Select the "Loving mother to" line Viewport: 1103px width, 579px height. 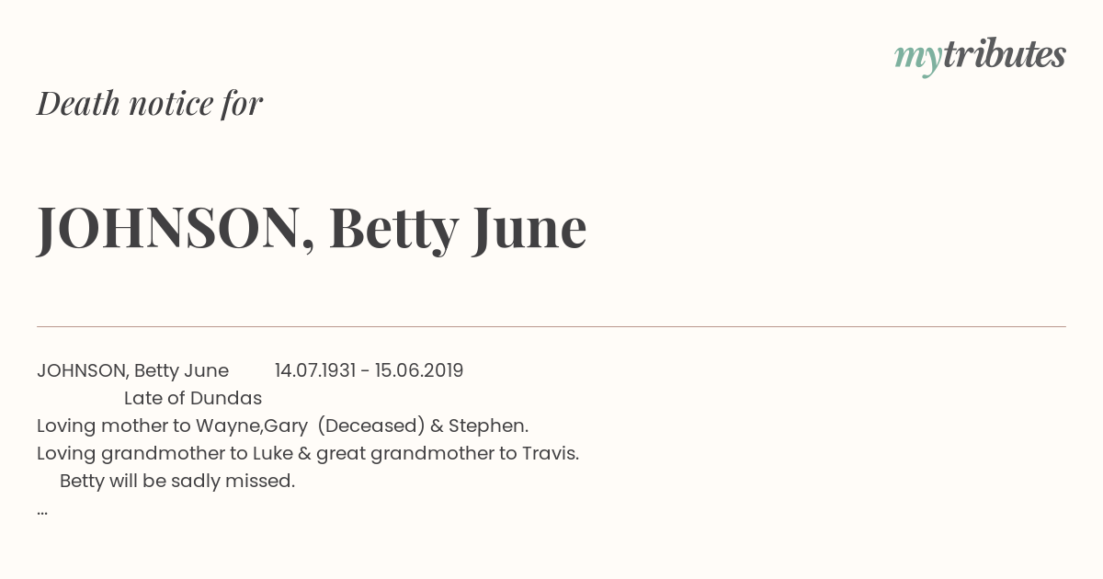pyautogui.click(x=282, y=426)
